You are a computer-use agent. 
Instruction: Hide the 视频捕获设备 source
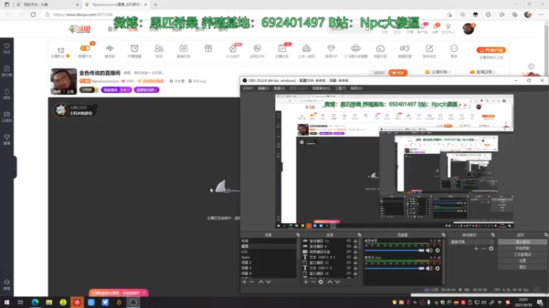click(x=349, y=251)
